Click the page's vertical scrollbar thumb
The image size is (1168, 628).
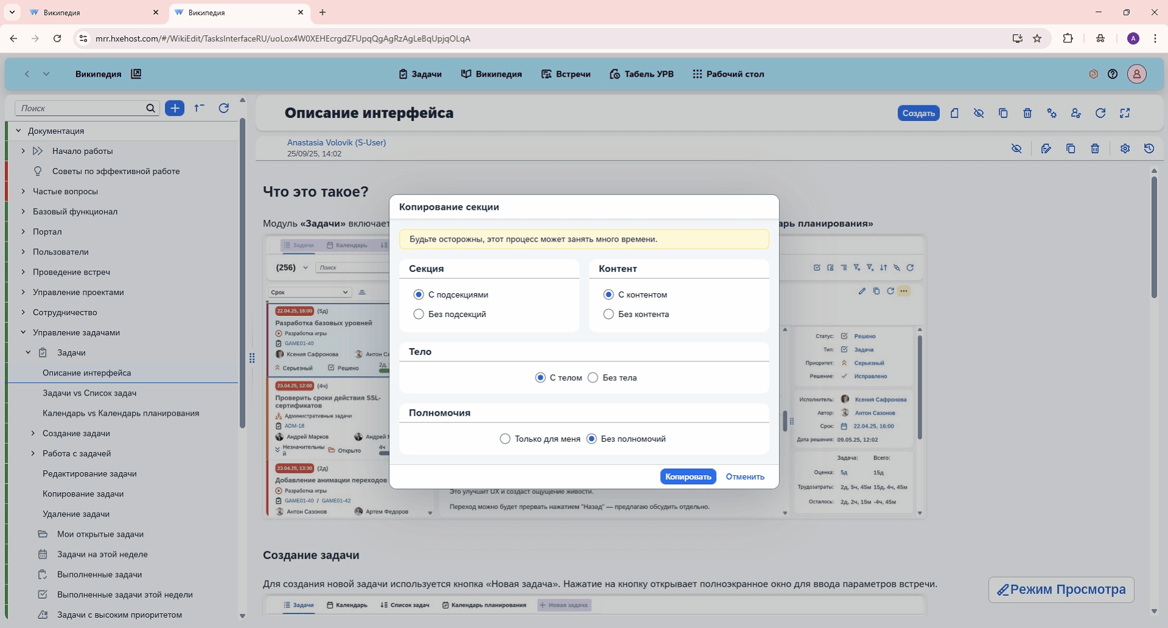pyautogui.click(x=1154, y=237)
